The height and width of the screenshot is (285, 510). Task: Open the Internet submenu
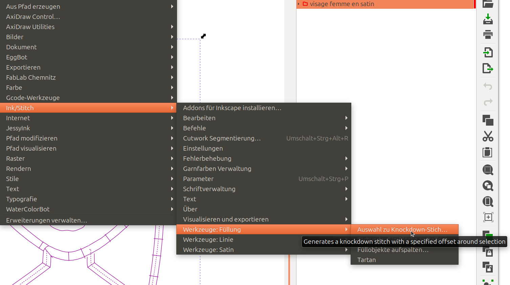88,118
